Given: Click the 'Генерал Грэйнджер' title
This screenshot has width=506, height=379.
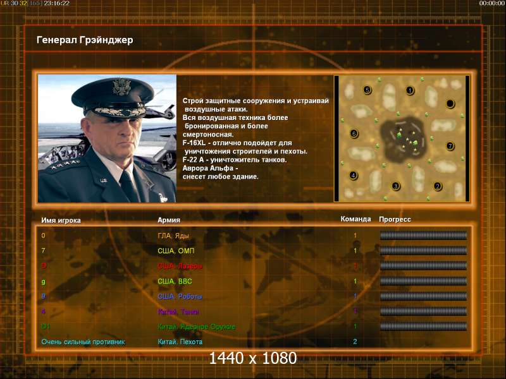Looking at the screenshot, I should click(85, 40).
